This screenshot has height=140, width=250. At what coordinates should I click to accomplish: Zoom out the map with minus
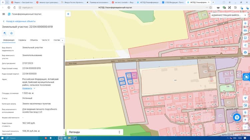(245, 127)
